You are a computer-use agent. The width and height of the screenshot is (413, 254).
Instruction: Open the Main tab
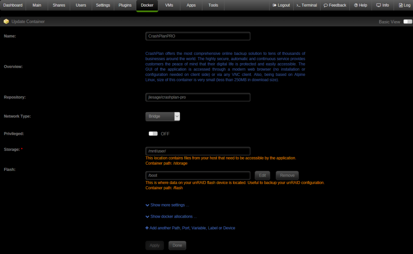37,5
